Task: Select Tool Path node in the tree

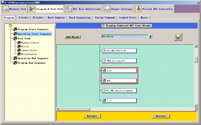Action: 24,38
